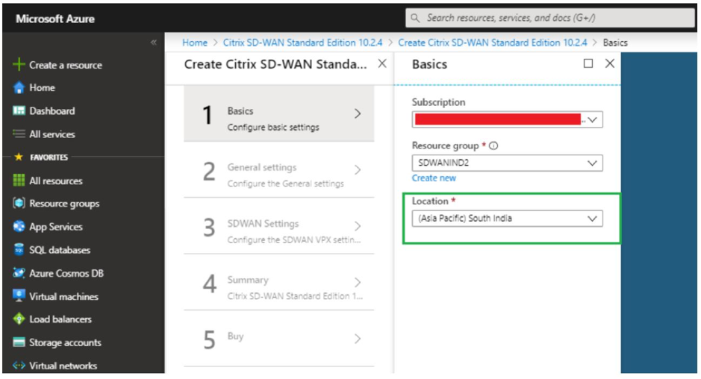The width and height of the screenshot is (701, 379).
Task: Click the Create new link
Action: pyautogui.click(x=434, y=178)
